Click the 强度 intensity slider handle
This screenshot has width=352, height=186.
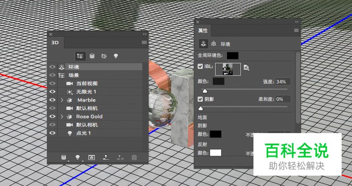(x=205, y=91)
